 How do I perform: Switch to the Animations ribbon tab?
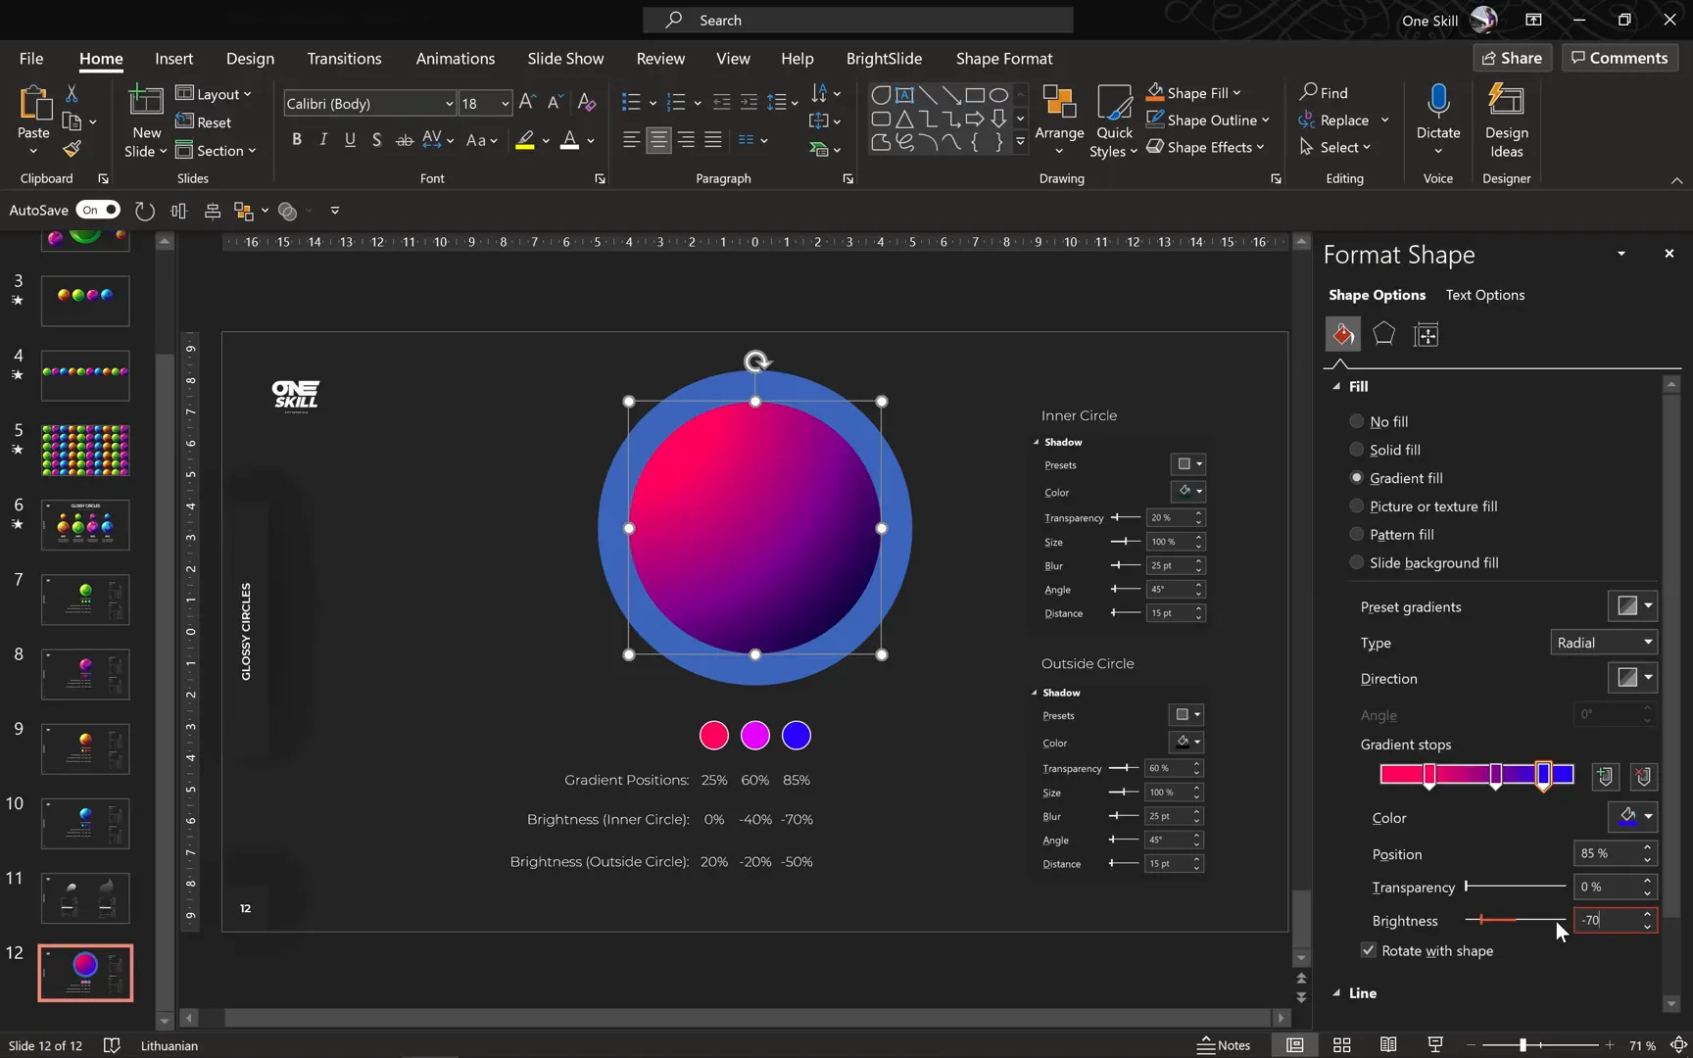455,59
